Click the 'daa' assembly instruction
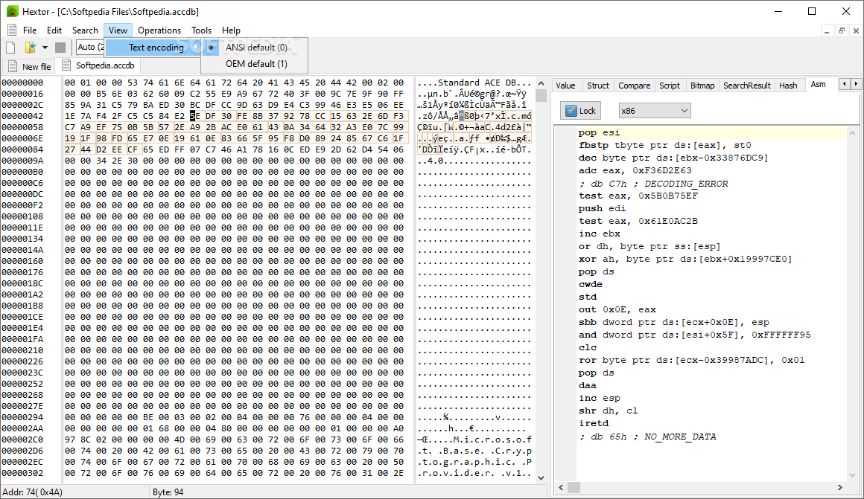The image size is (864, 499). [x=588, y=386]
